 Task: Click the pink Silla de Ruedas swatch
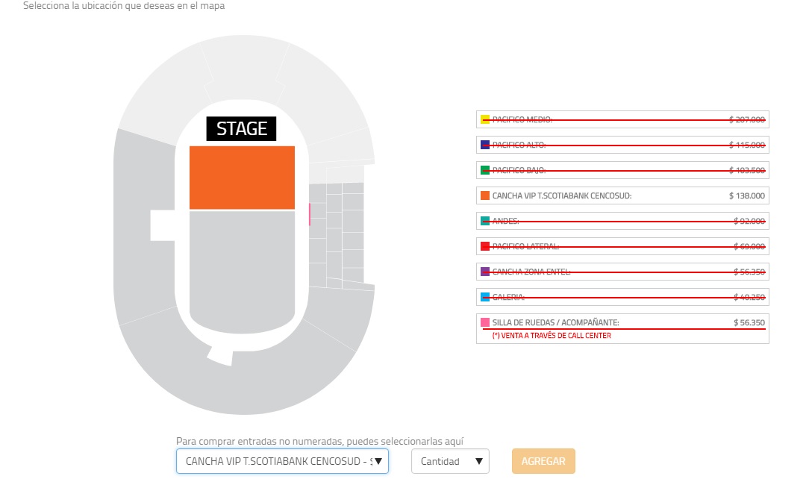point(485,322)
